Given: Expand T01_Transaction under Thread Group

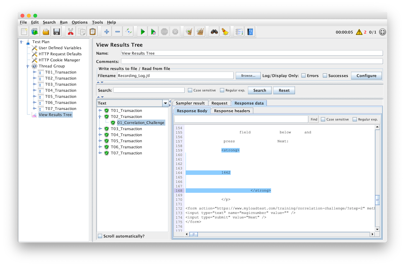Looking at the screenshot, I should tap(34, 72).
